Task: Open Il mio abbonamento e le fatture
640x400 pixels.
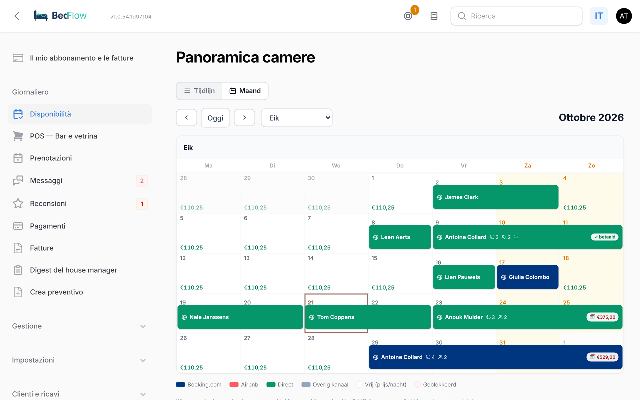Action: click(80, 58)
